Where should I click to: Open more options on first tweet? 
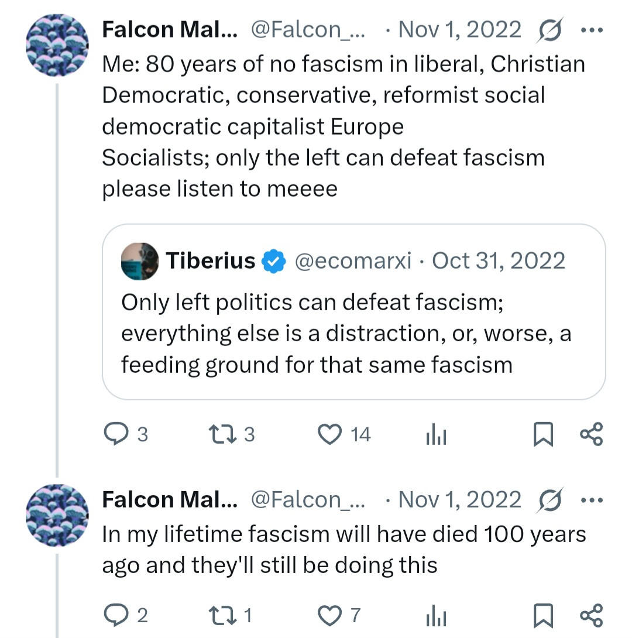(591, 29)
